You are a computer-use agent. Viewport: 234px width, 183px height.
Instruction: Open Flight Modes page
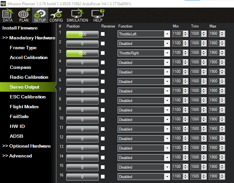tap(24, 107)
